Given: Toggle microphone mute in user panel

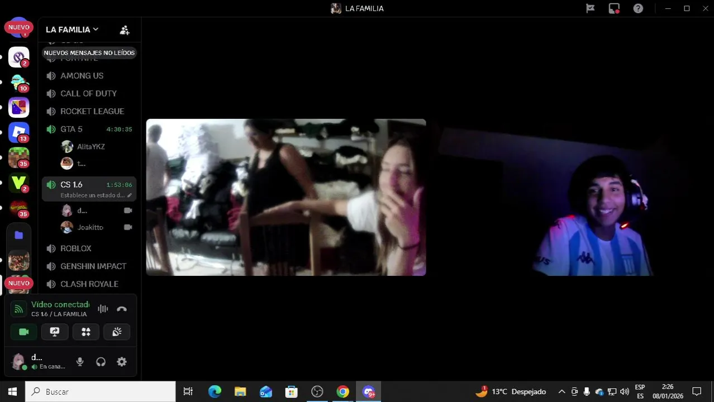Looking at the screenshot, I should tap(80, 362).
